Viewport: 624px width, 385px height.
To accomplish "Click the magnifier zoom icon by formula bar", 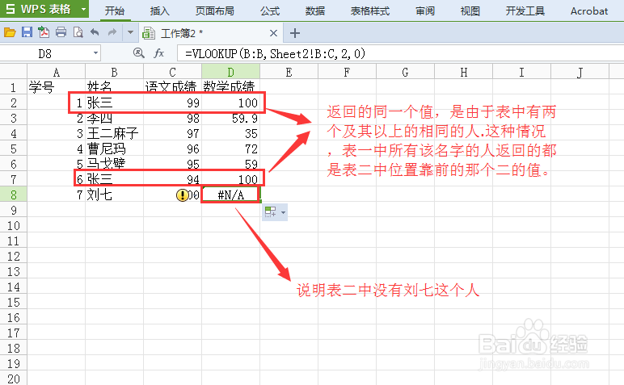I will [x=138, y=52].
